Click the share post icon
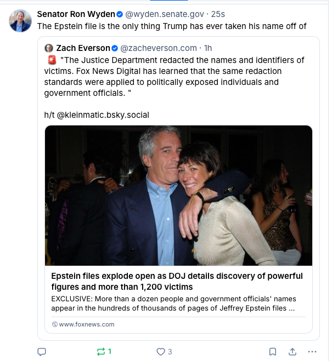This screenshot has width=332, height=361. pyautogui.click(x=292, y=351)
